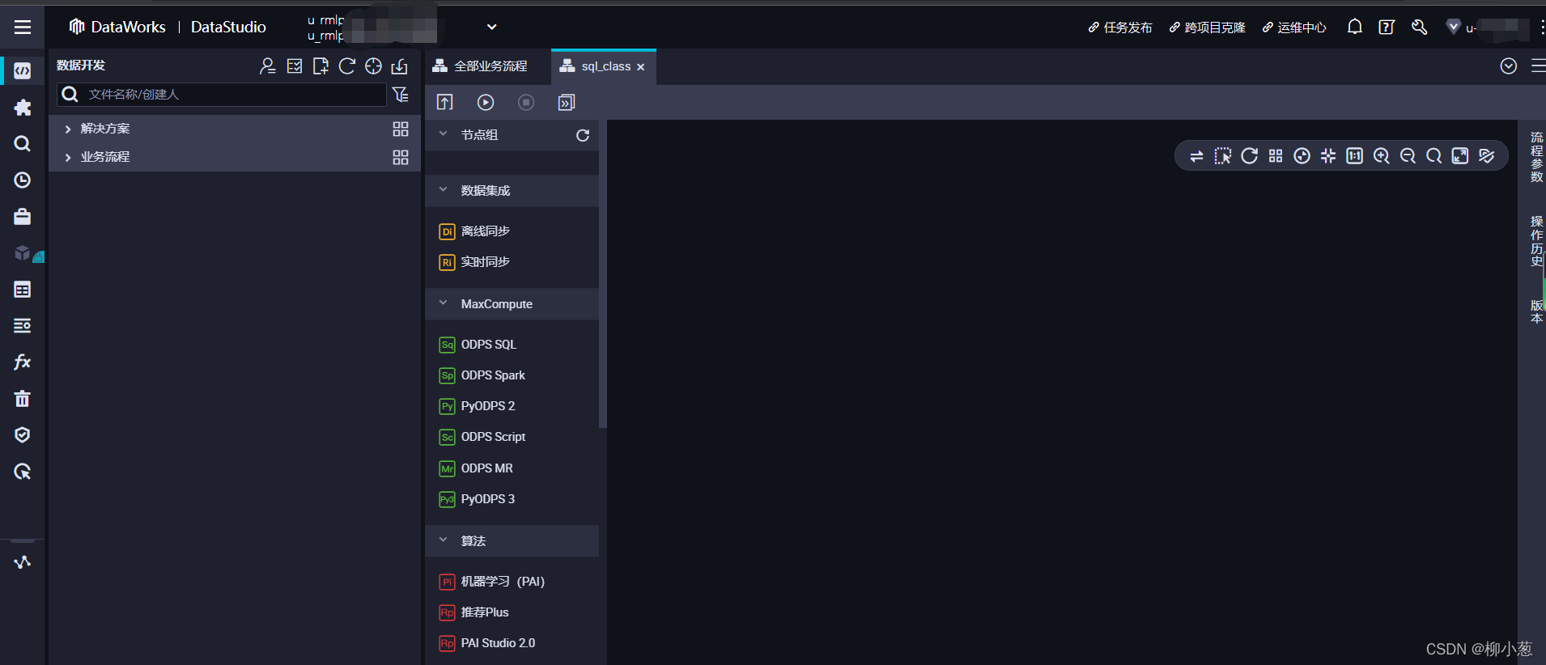1546x665 pixels.
Task: Focus the 文件名称/创建人 search field
Action: 222,95
